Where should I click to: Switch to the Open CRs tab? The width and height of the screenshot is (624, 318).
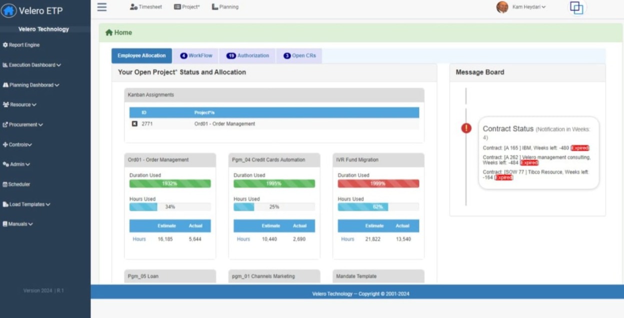click(299, 56)
